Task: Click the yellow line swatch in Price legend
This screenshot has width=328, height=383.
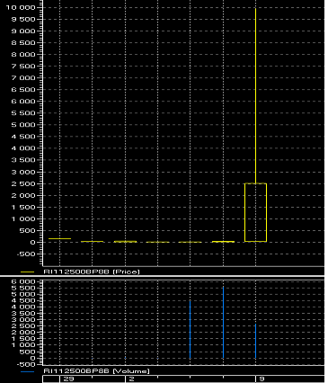Action: tap(27, 272)
